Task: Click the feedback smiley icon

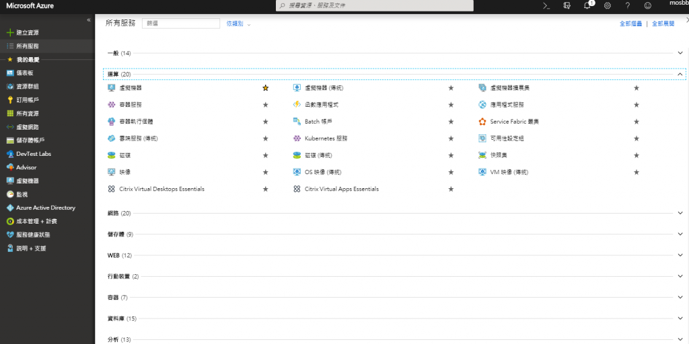Action: 648,5
